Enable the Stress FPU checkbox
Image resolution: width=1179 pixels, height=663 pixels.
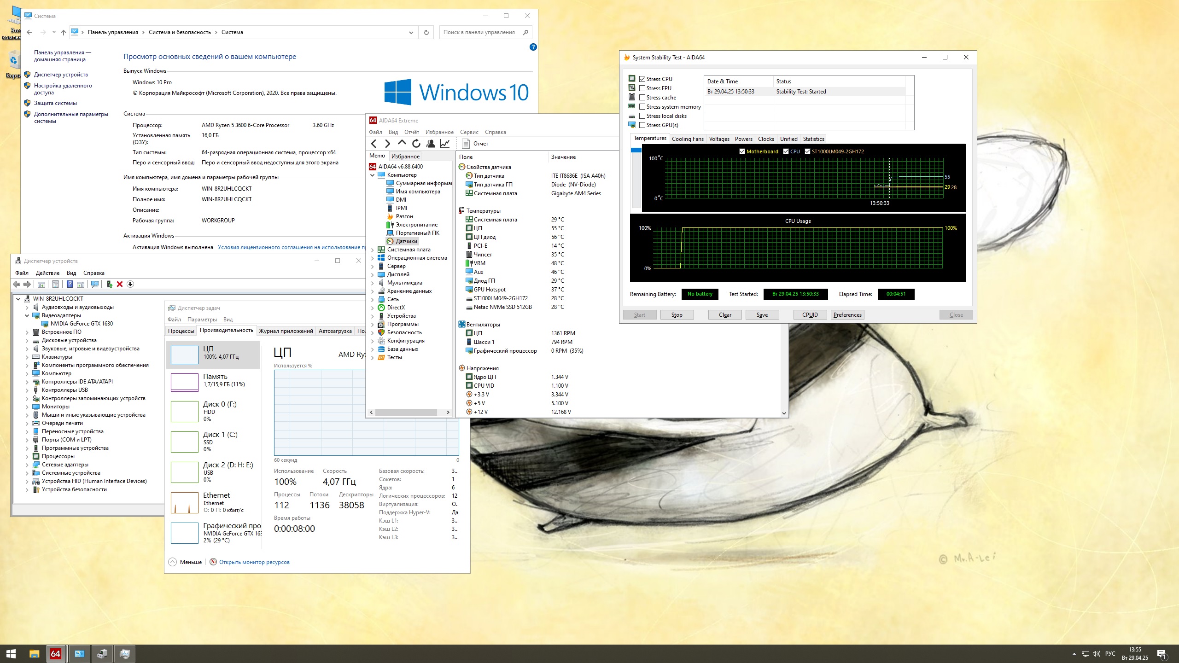click(x=642, y=88)
